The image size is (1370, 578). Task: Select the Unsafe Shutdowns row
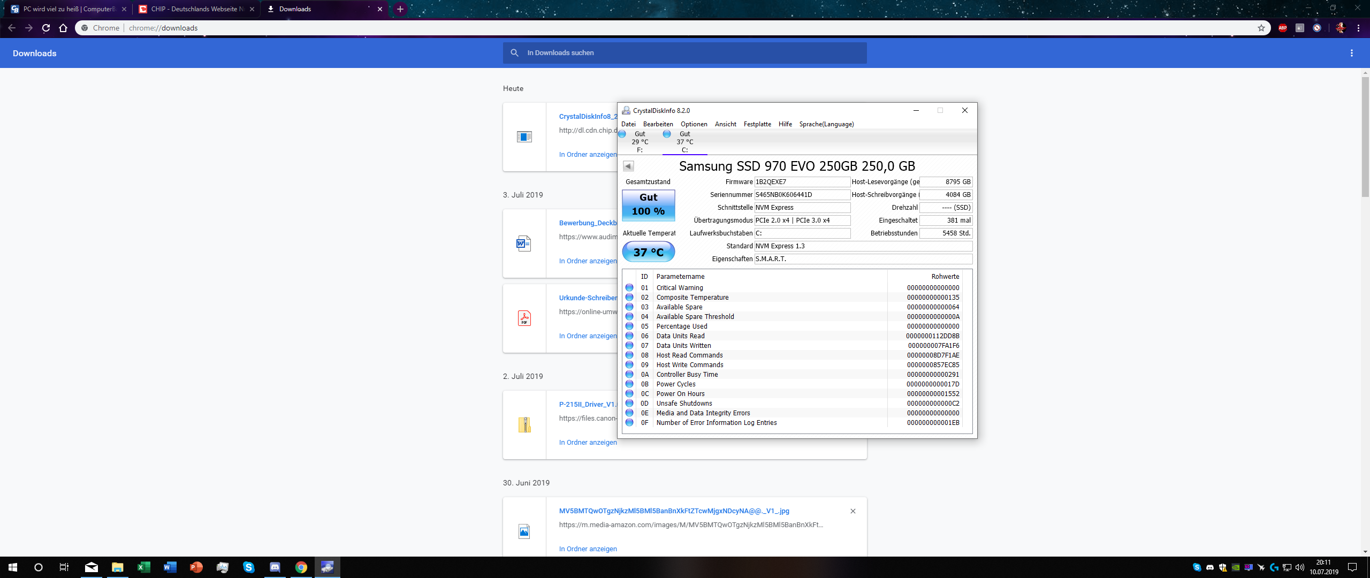[x=792, y=404]
